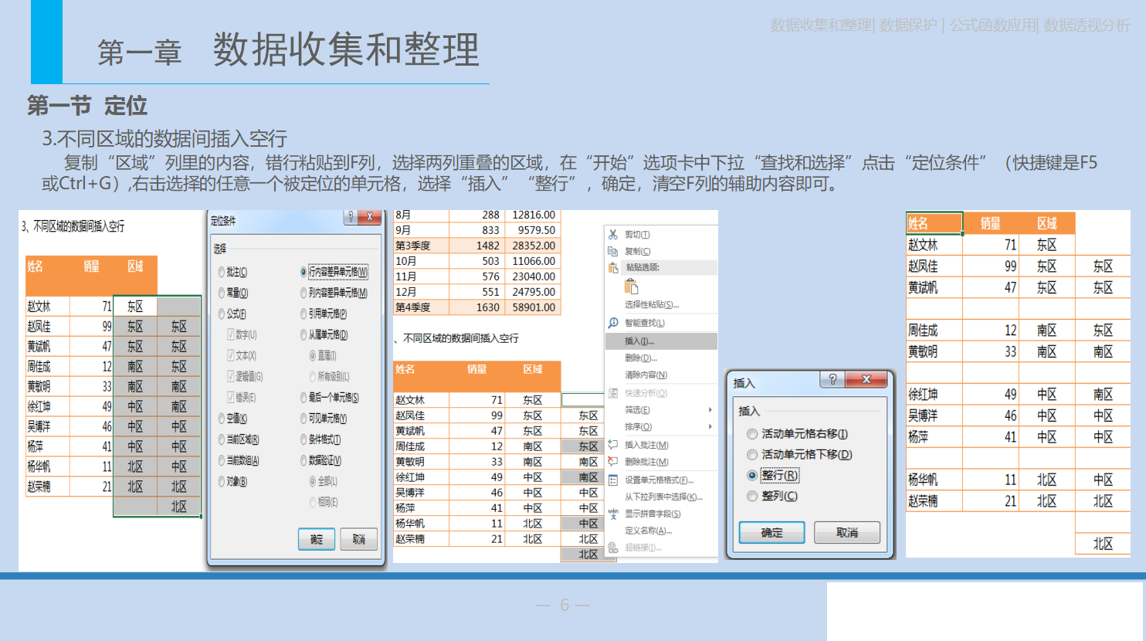The height and width of the screenshot is (641, 1146).
Task: Click the 第3季度 subtotal row label
Action: (x=412, y=246)
